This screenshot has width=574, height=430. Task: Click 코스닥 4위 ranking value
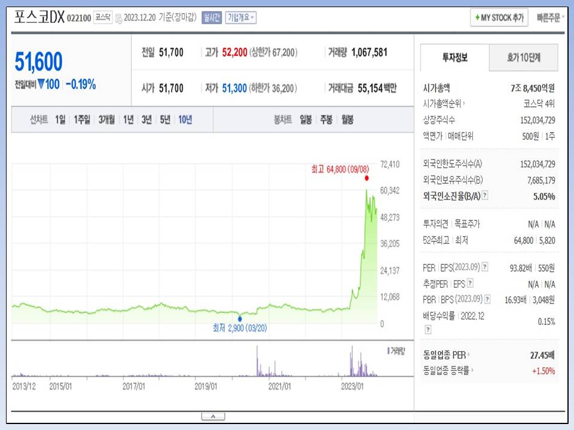[x=539, y=104]
